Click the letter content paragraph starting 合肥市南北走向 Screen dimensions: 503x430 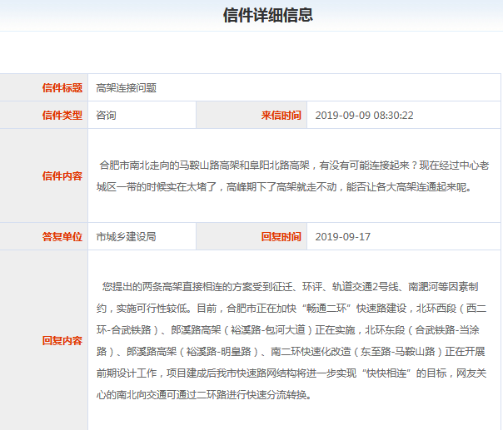pos(292,176)
